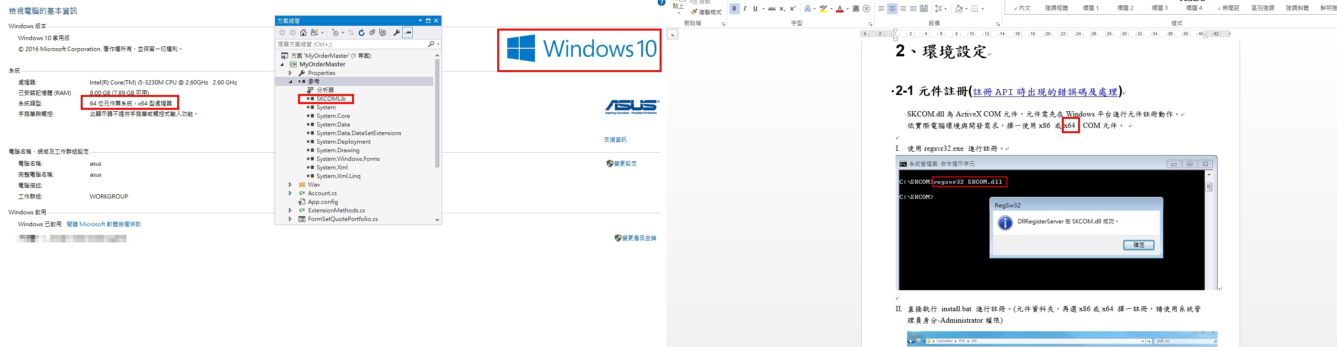Apply yellow text highlight color
Viewport: 1337px width, 347px height.
click(x=823, y=9)
